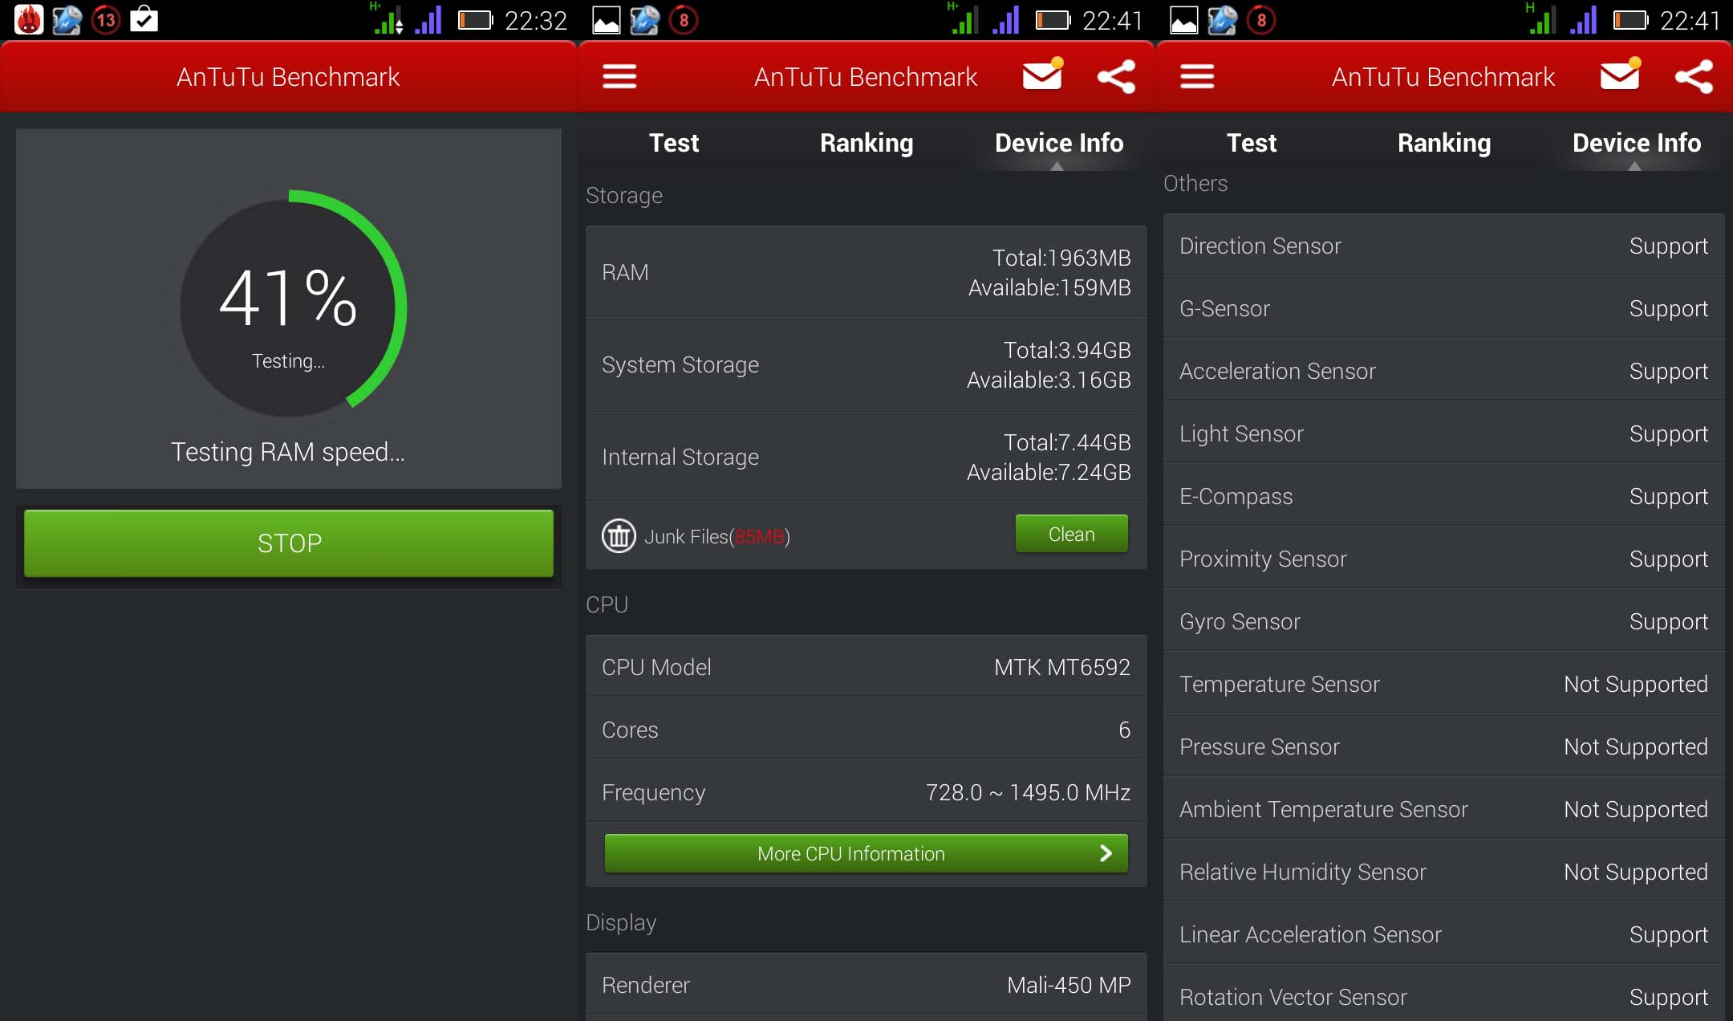Tap the Frequency row
1733x1021 pixels.
[x=866, y=792]
